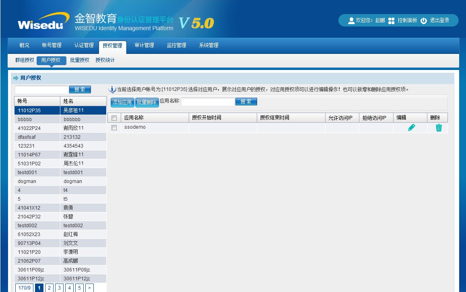466x292 pixels.
Task: Click the user search 搜索 button on left
Action: (80, 90)
